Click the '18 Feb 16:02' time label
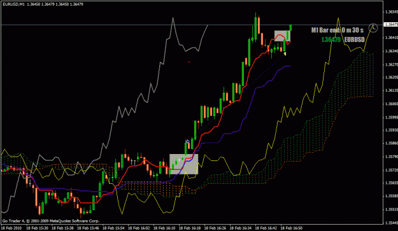Viewport: 398px width, 231px height. [139, 228]
